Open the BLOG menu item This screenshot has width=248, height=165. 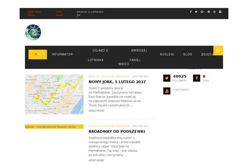pos(188,54)
